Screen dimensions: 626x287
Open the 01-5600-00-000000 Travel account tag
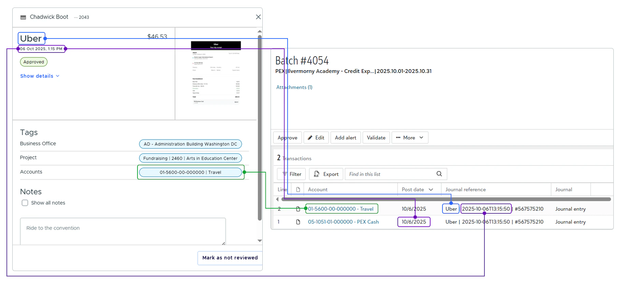[x=190, y=172]
